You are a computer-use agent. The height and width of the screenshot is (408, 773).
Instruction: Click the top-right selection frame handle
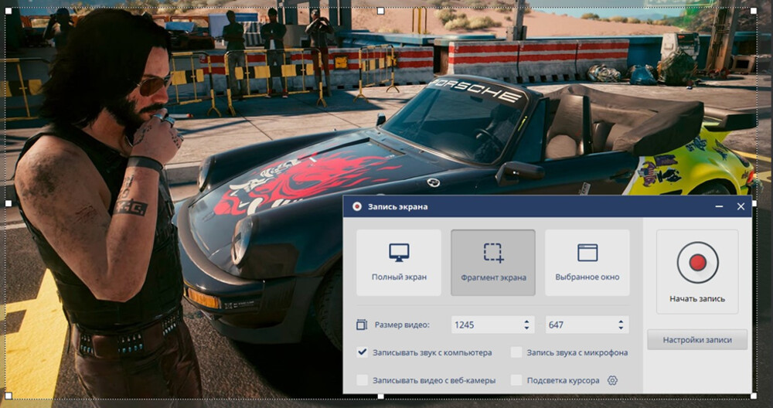(x=754, y=10)
